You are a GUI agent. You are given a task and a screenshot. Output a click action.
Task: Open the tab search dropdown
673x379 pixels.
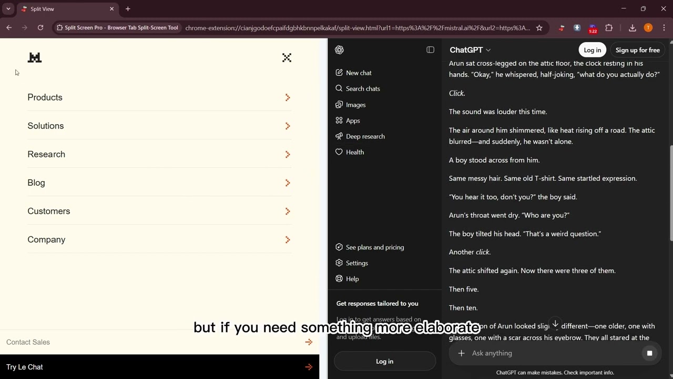pos(8,9)
